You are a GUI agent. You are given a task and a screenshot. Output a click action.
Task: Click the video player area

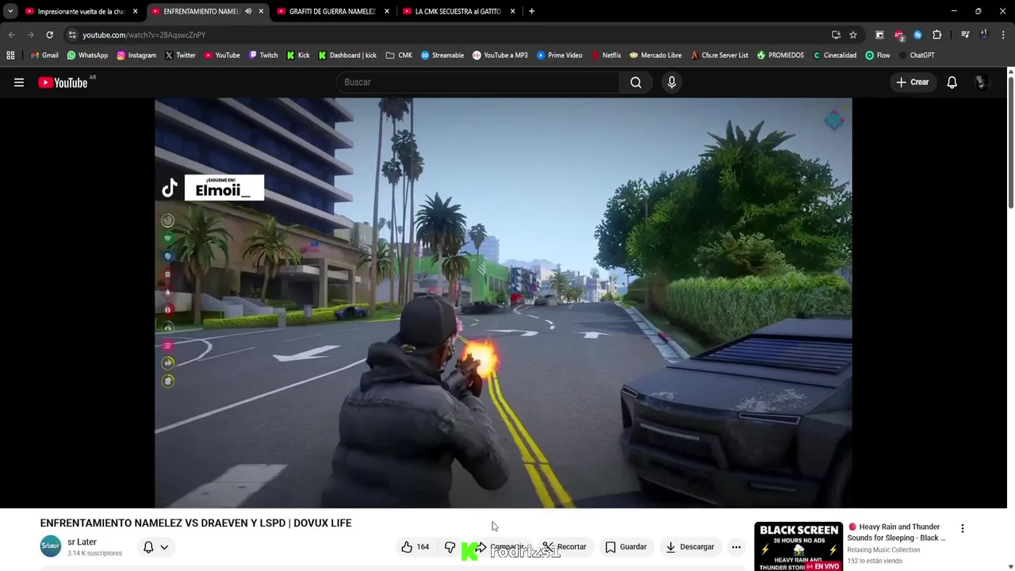pyautogui.click(x=504, y=303)
